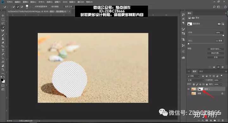Choose Subtract from Selection mode icon
The height and width of the screenshot is (123, 228).
(22, 7)
